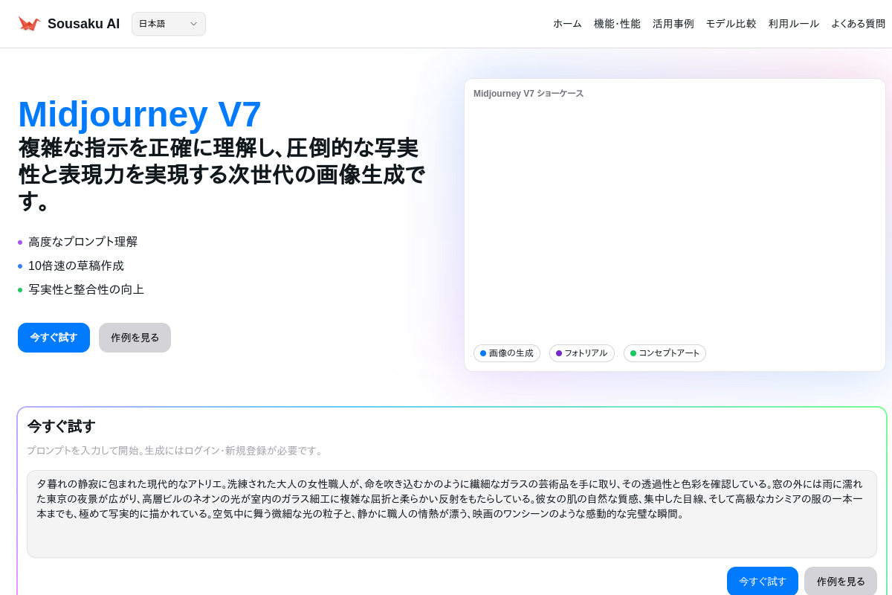Click the Midjourney V7 heading title
This screenshot has width=892, height=595.
pyautogui.click(x=140, y=115)
